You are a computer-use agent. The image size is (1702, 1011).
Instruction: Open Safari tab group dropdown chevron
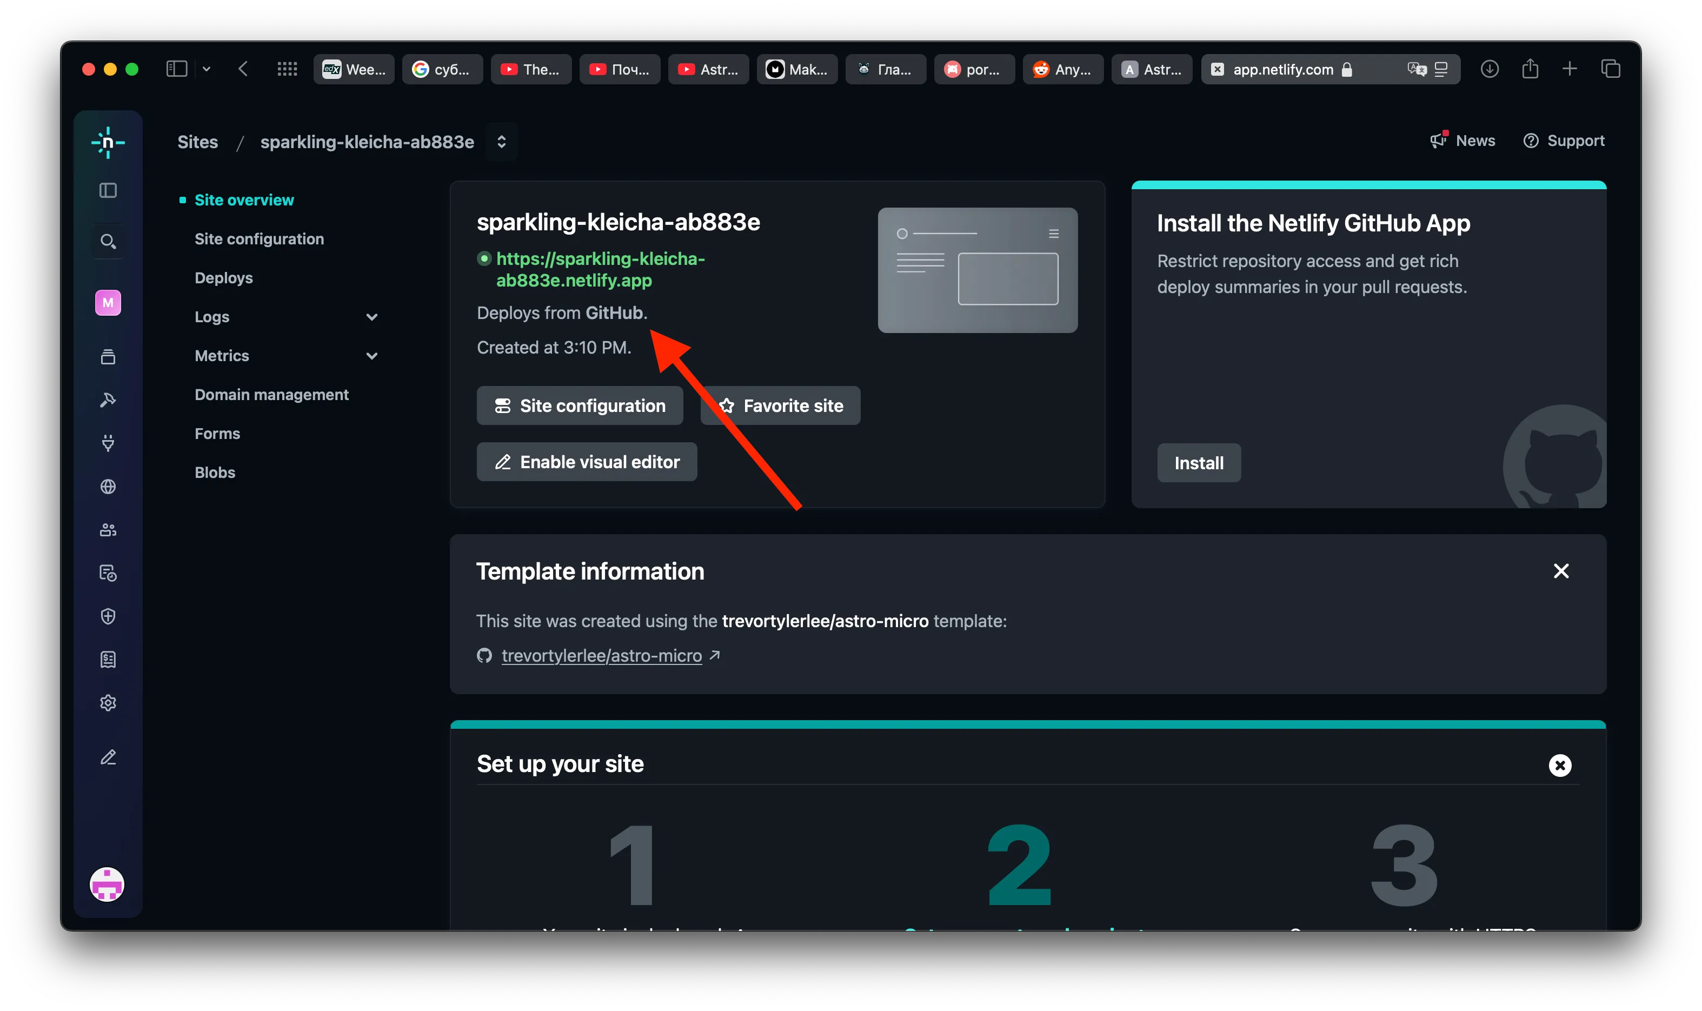click(x=207, y=69)
